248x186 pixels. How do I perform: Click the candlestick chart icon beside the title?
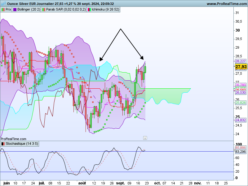click(x=3, y=3)
